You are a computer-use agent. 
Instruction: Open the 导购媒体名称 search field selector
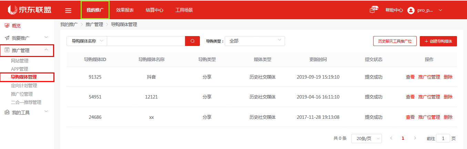(x=87, y=41)
